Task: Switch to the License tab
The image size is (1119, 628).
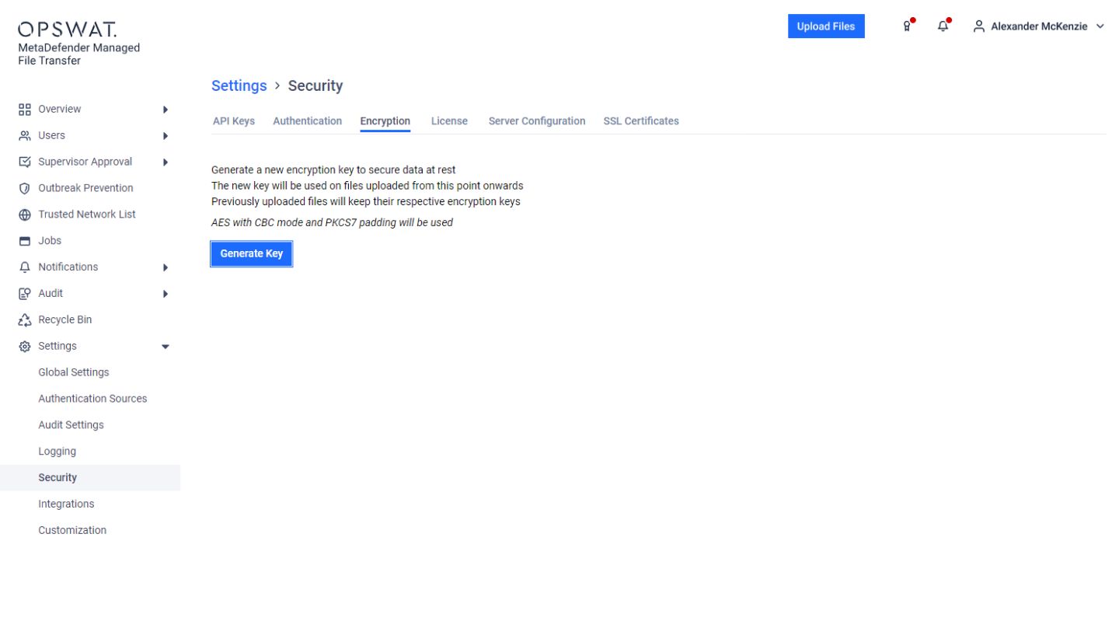Action: point(449,120)
